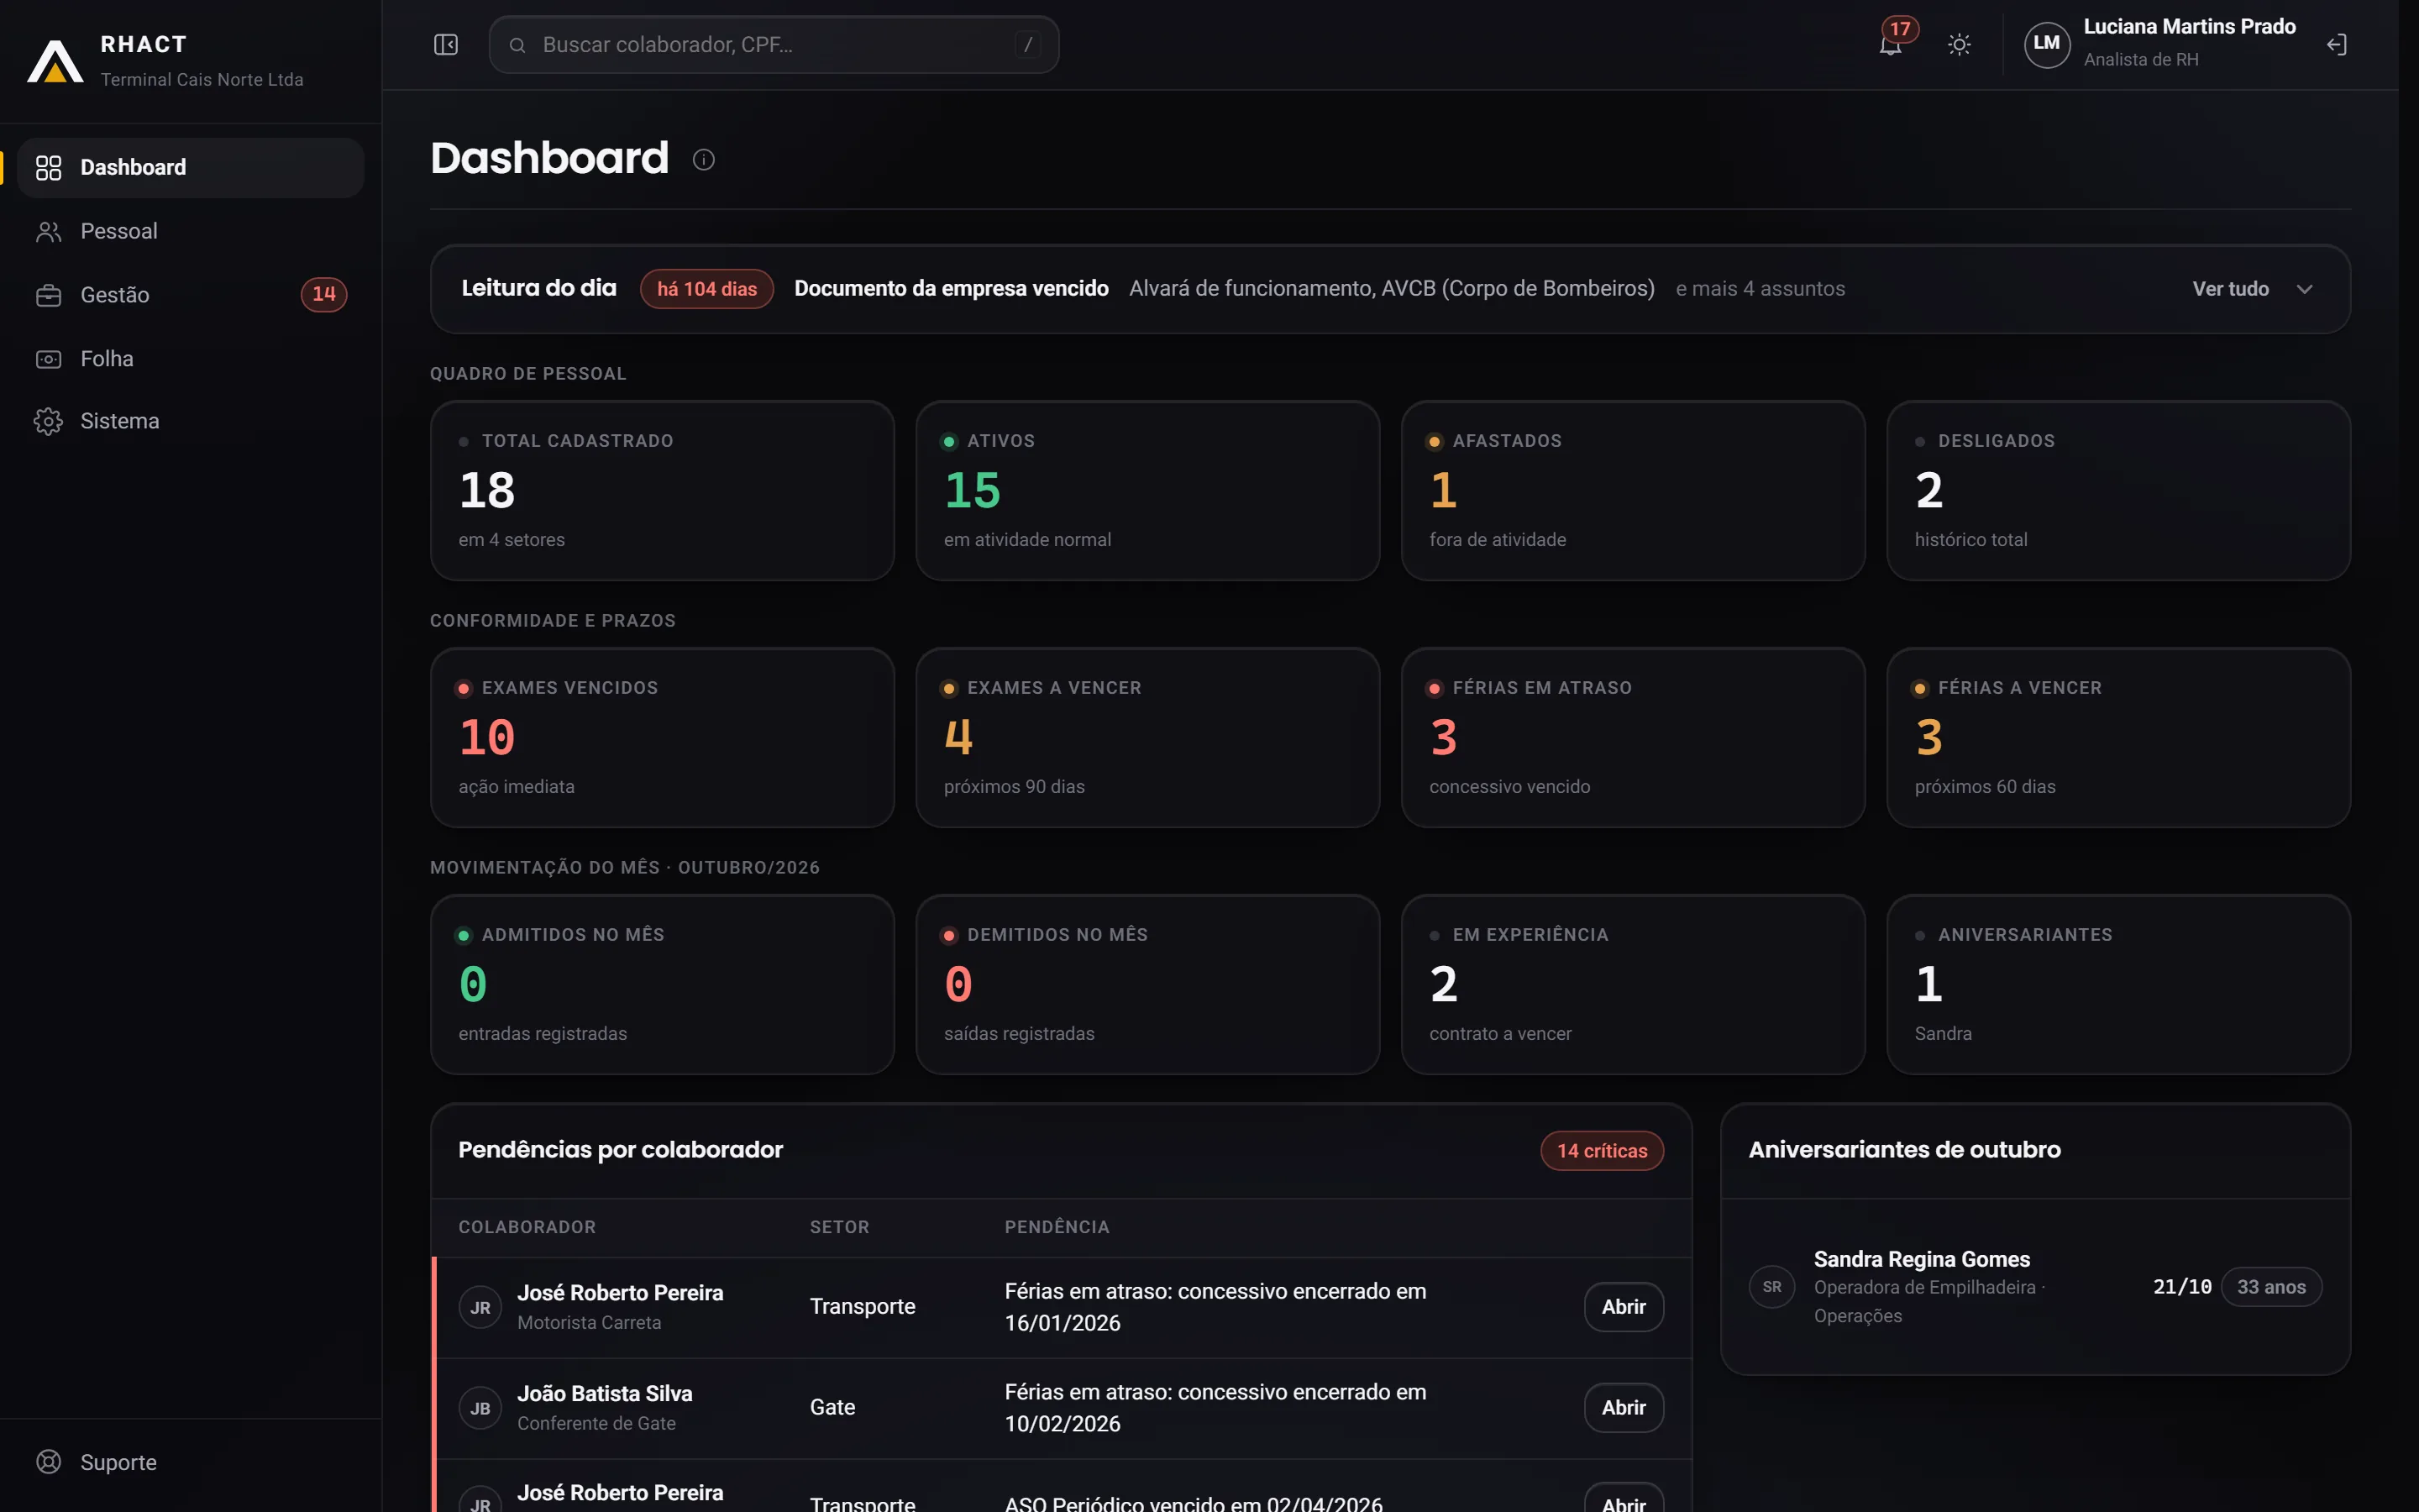Open the Sistema settings menu item

190,421
